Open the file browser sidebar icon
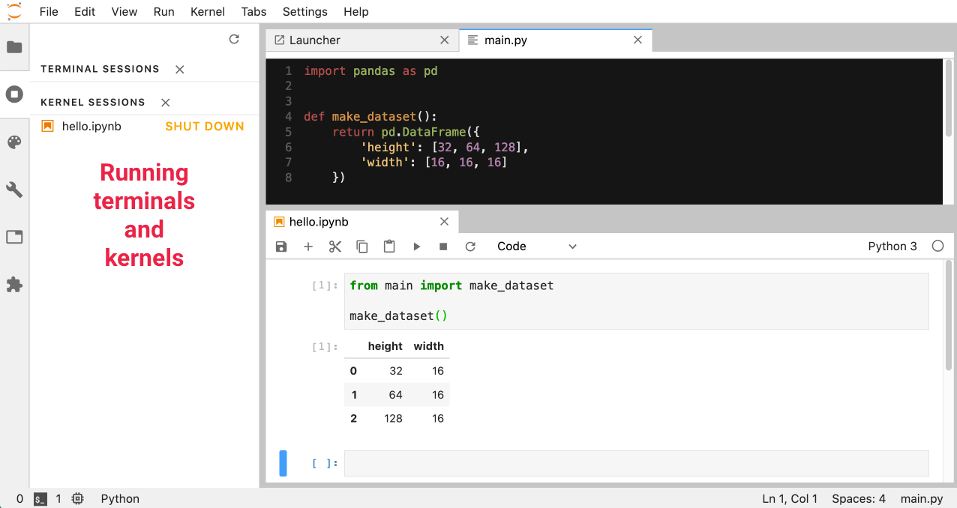 14,47
